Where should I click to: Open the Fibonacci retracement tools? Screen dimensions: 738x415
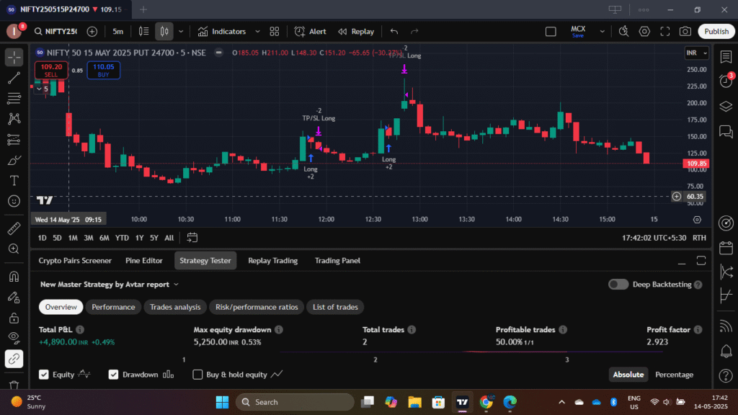[x=14, y=98]
